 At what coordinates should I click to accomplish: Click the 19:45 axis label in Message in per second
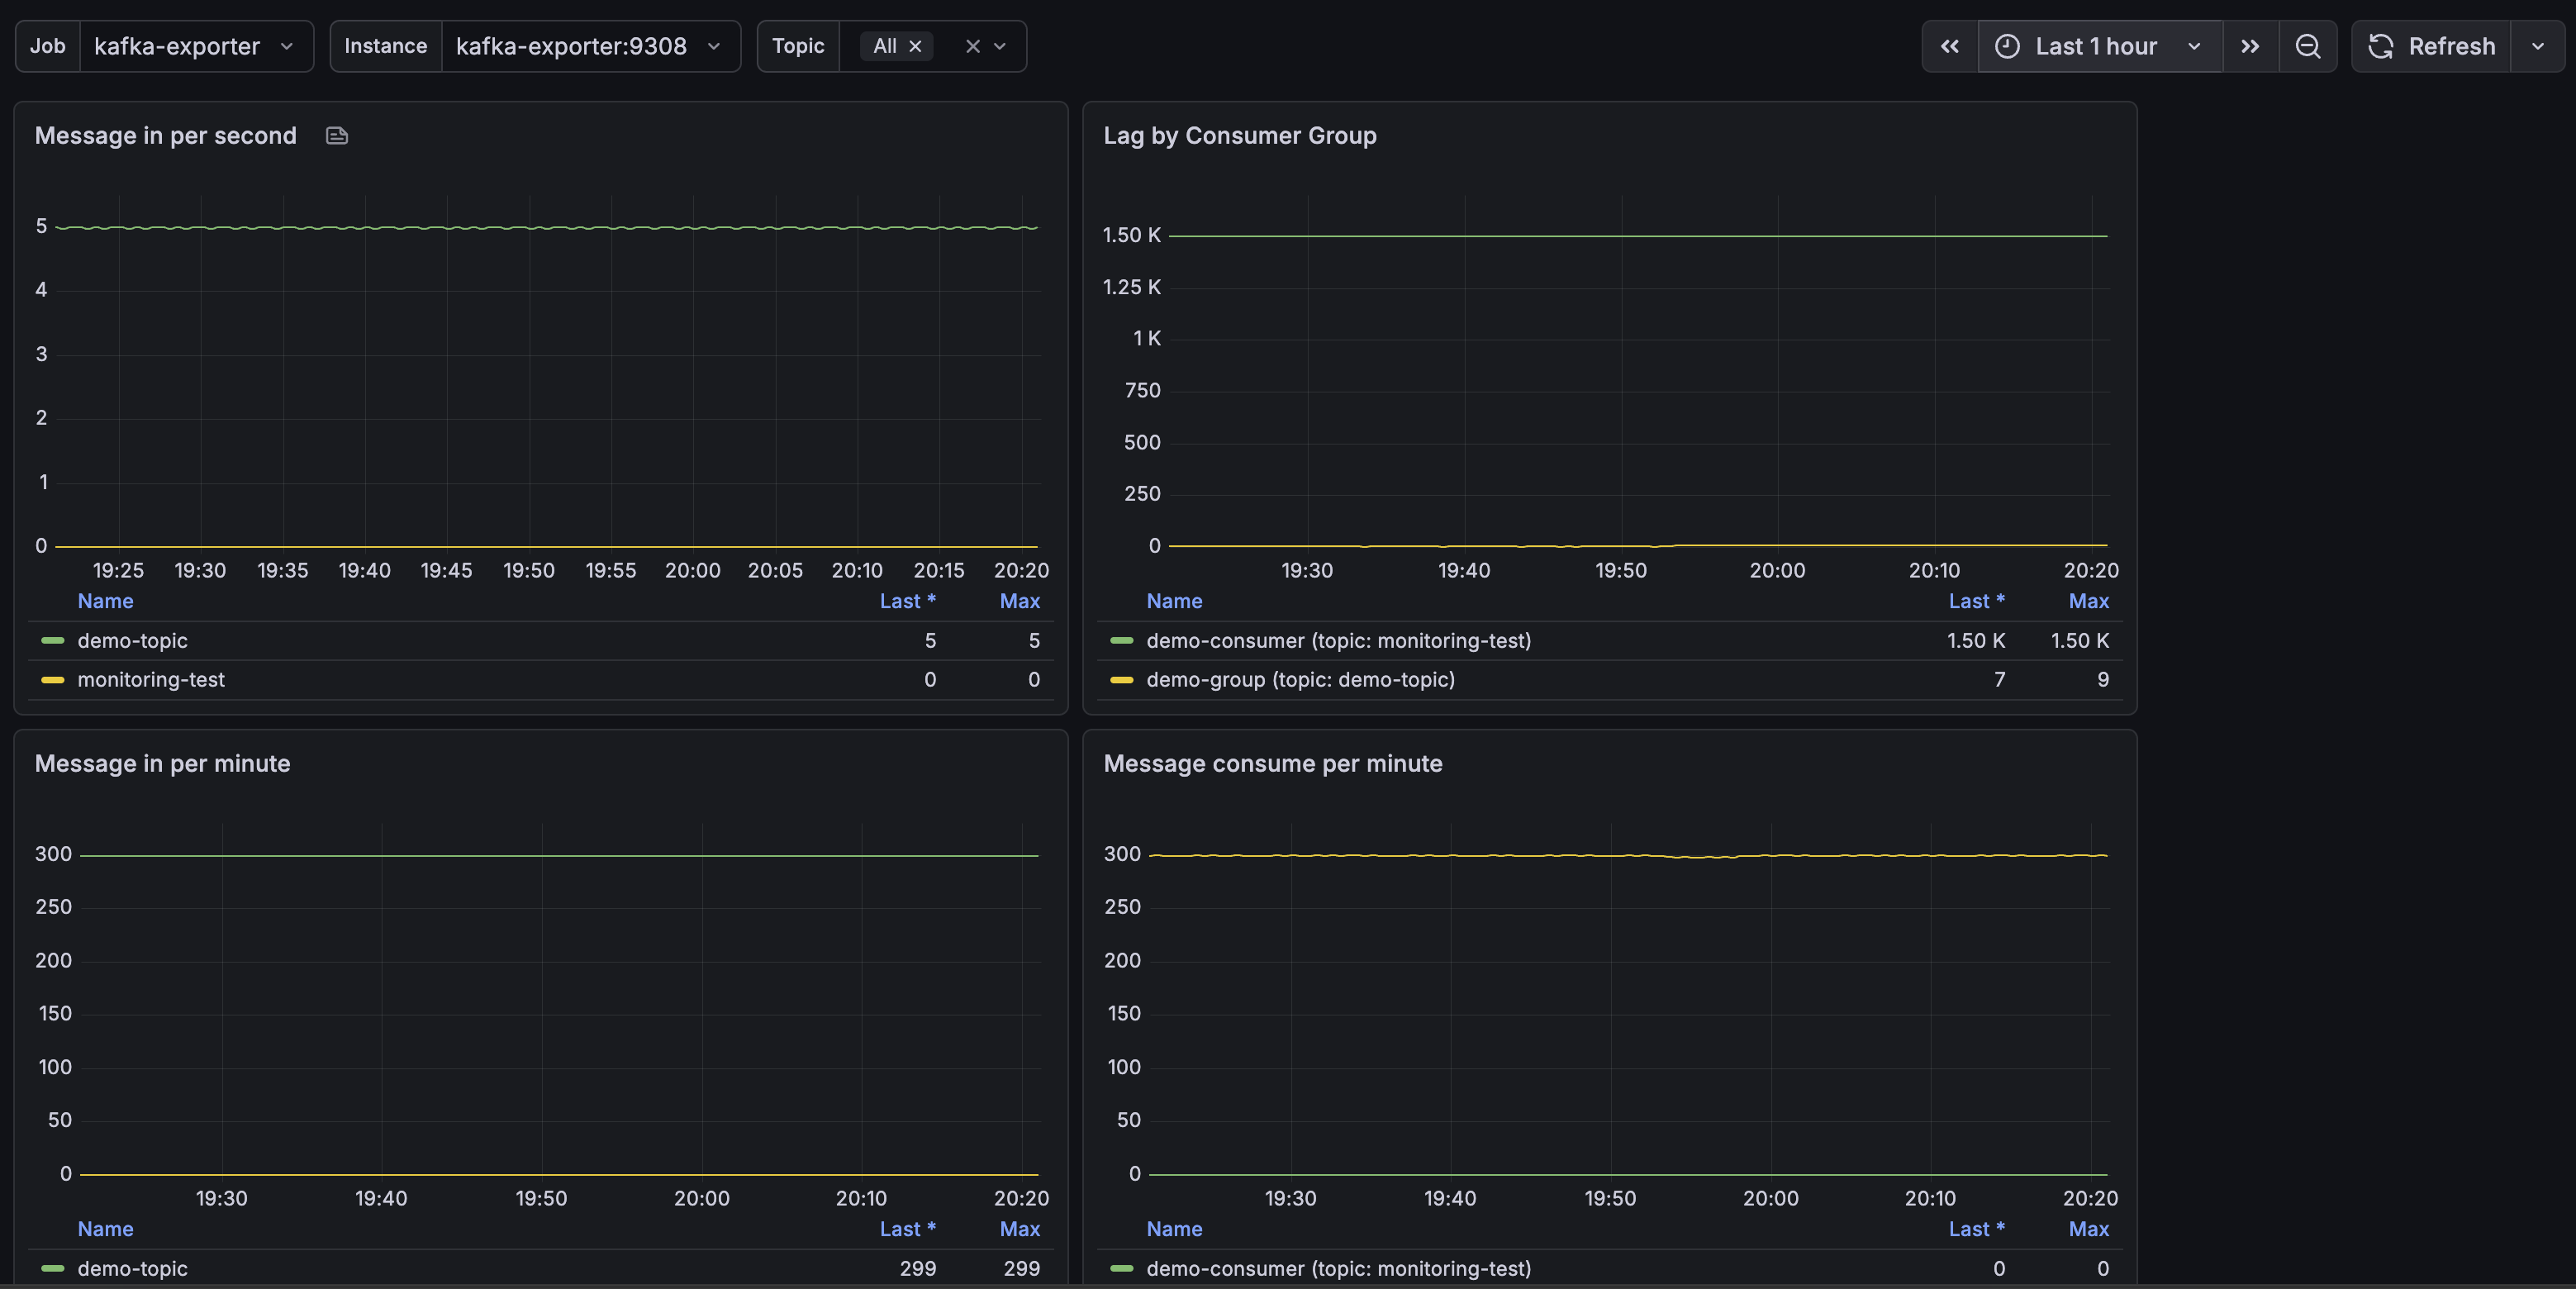[x=446, y=571]
